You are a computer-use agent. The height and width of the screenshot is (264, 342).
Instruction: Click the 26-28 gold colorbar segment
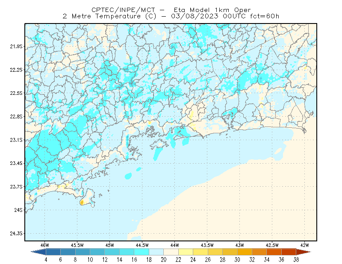tap(215, 252)
